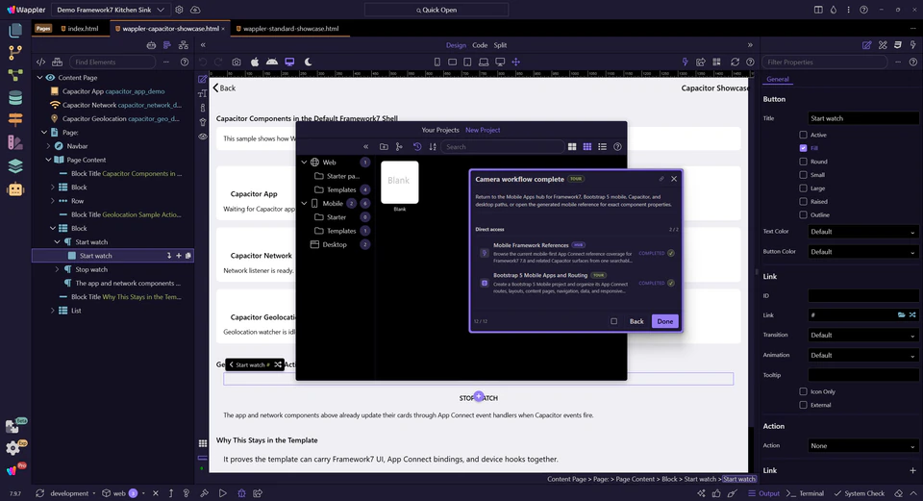Open the AI assistant robot icon

click(15, 189)
